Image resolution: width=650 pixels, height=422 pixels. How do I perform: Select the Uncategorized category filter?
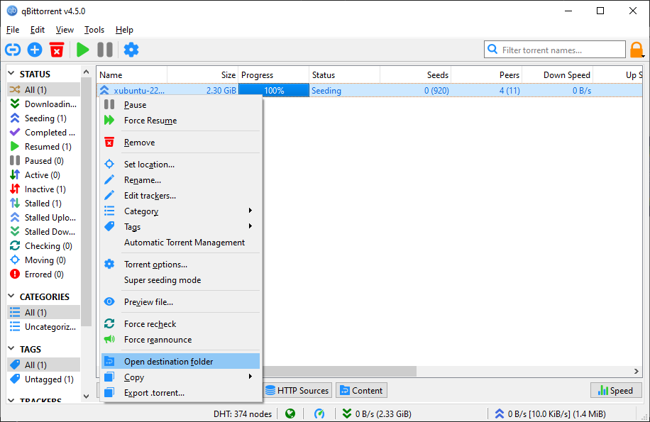click(44, 327)
